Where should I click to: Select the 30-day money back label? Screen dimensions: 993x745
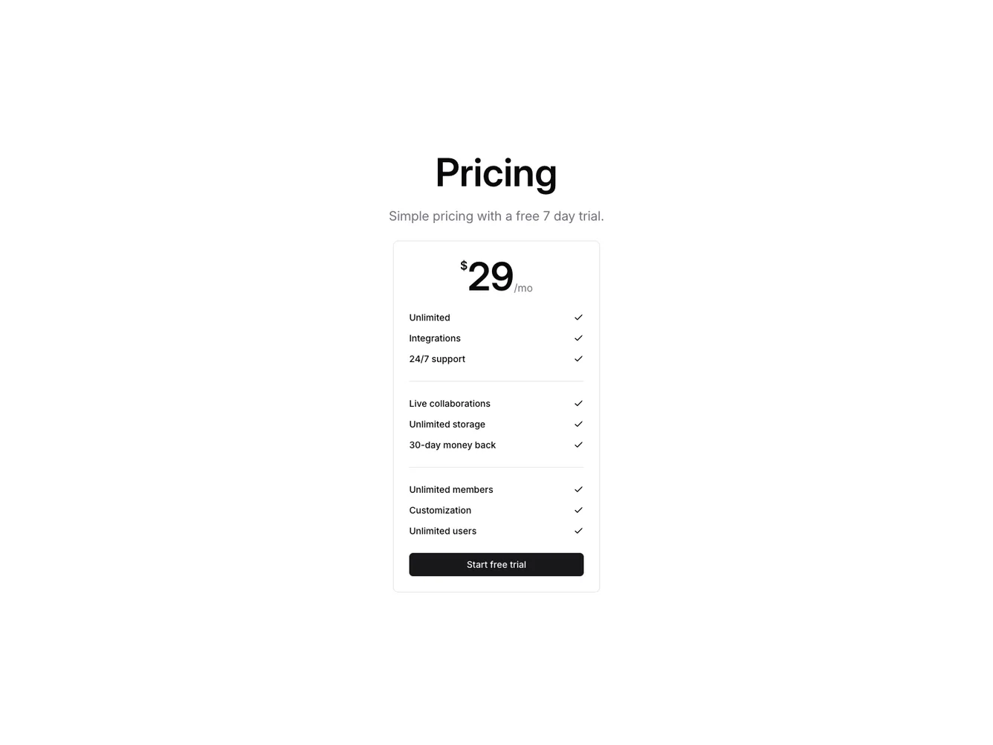coord(453,445)
